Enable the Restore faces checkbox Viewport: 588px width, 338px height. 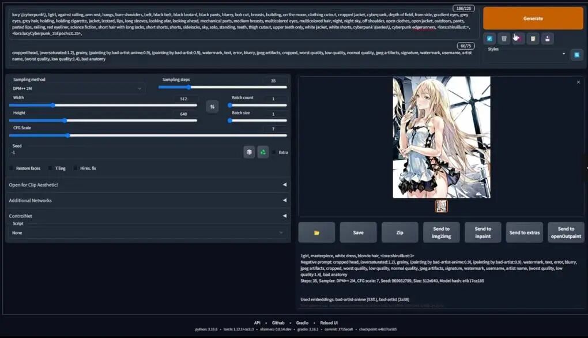[x=12, y=168]
